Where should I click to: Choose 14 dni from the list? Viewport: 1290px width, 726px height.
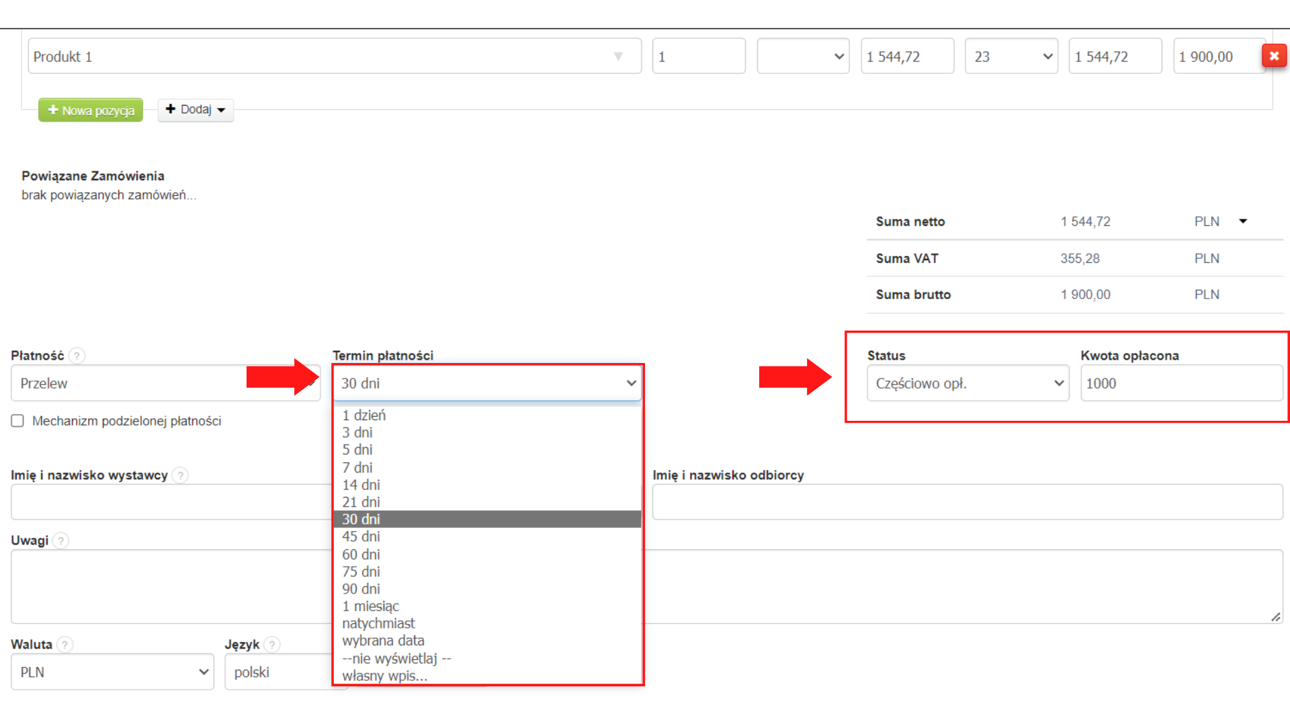point(488,485)
